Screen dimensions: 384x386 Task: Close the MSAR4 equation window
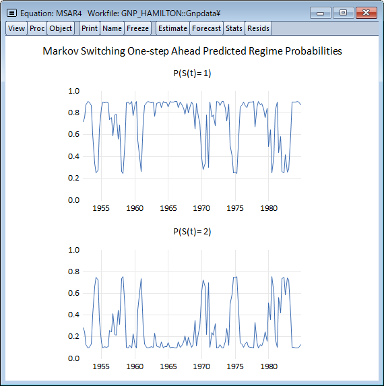tap(366, 13)
